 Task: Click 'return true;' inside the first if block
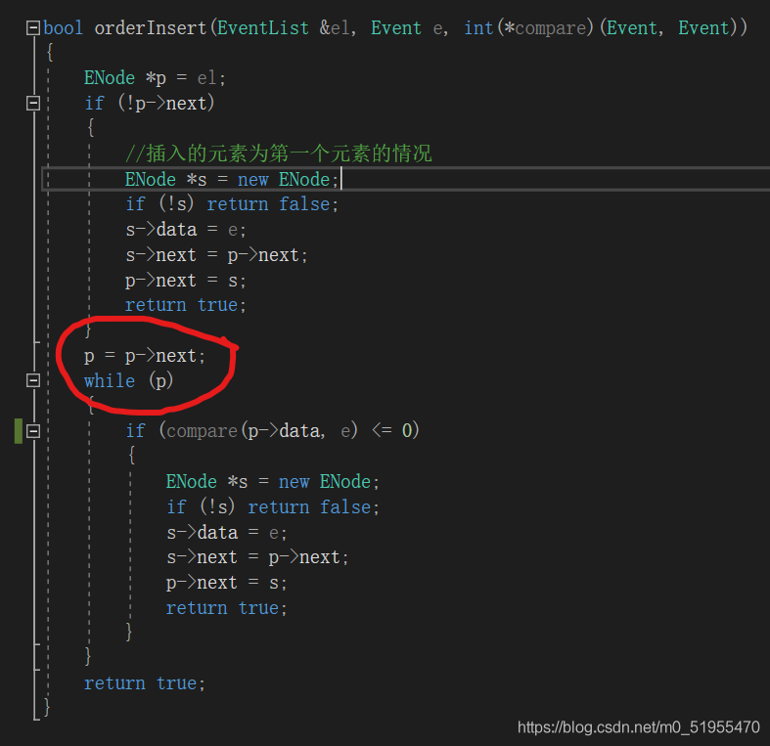coord(186,305)
